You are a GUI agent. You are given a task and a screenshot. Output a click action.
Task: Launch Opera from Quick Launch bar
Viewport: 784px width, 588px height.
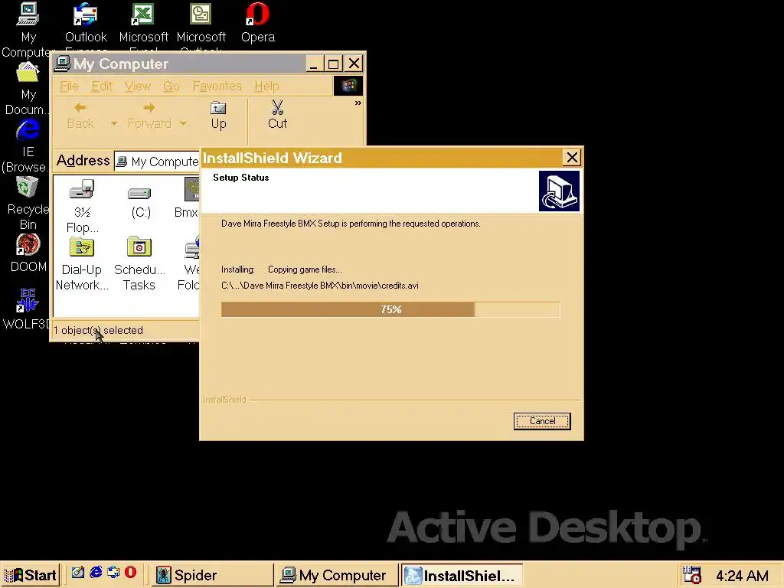130,572
